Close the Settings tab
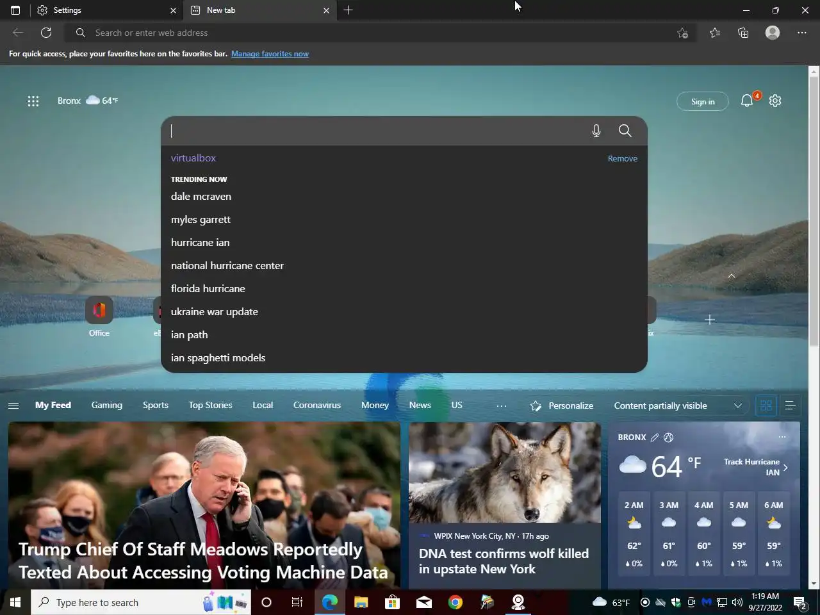The width and height of the screenshot is (820, 615). [x=173, y=10]
